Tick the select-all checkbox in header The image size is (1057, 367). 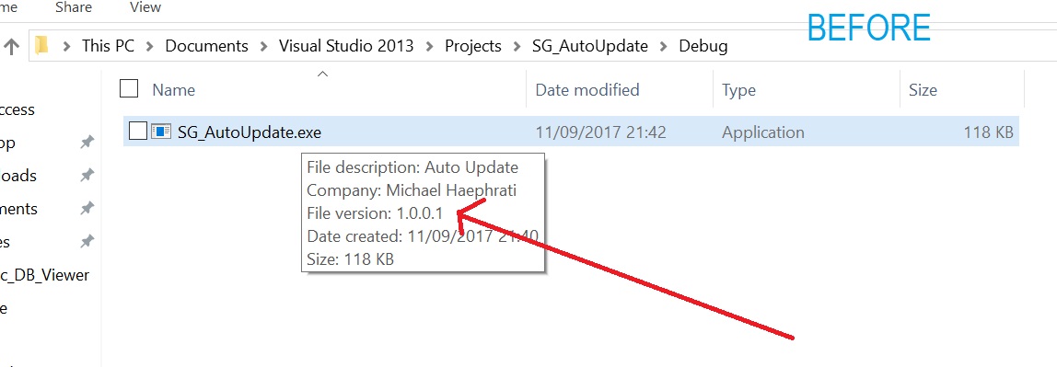(x=129, y=88)
